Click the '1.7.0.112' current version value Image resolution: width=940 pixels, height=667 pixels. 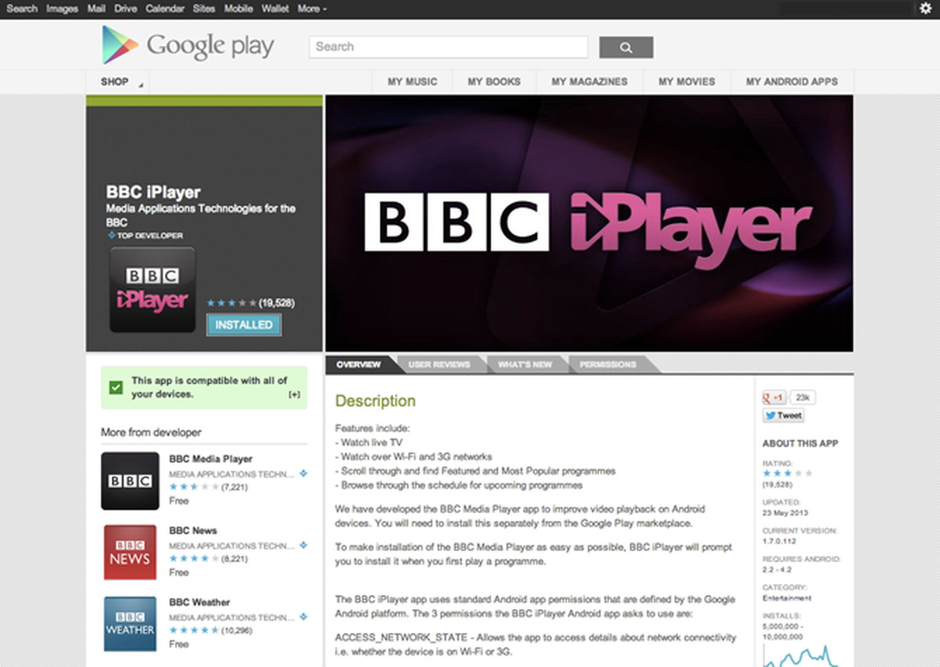tap(779, 541)
